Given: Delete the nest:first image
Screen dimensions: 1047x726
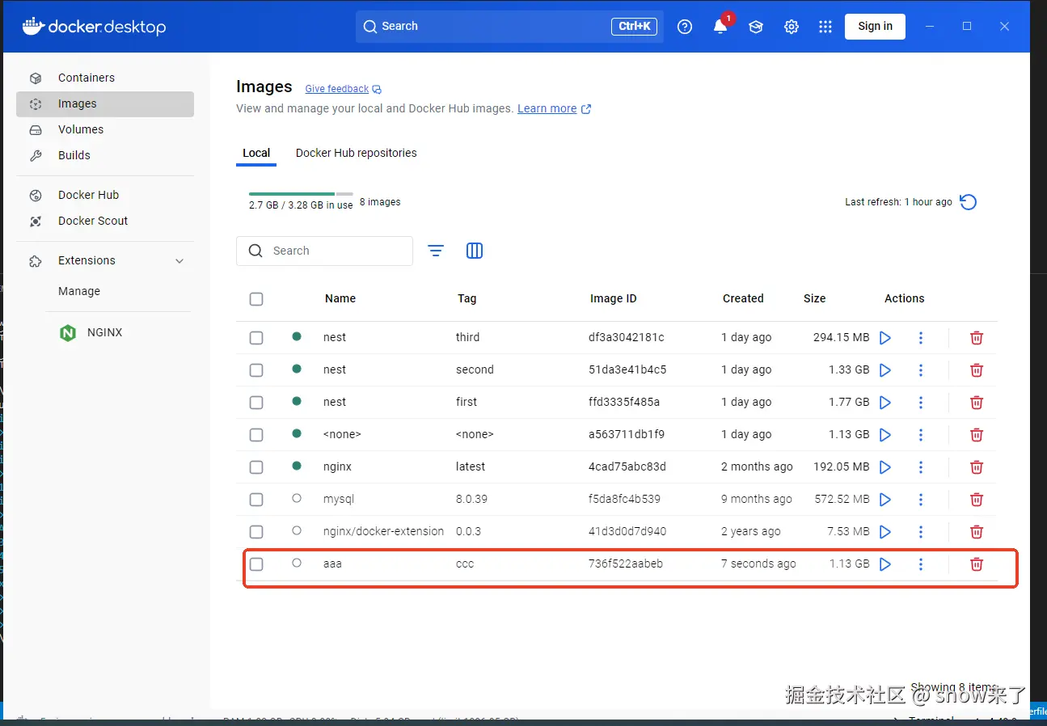Looking at the screenshot, I should pyautogui.click(x=977, y=403).
